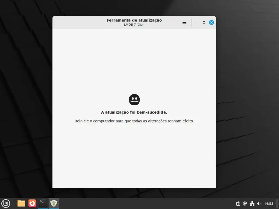The height and width of the screenshot is (209, 279).
Task: Click 'A atualização foi bem-sucedida.' text
Action: coord(134,112)
